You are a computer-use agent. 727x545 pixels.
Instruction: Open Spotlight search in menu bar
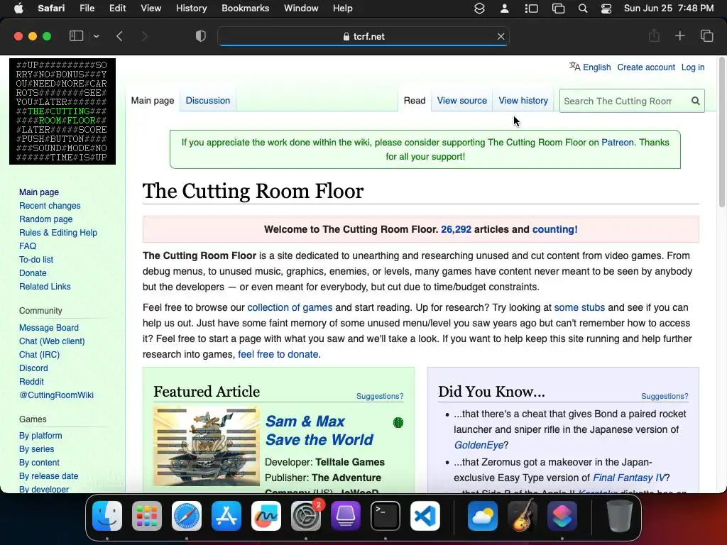[583, 9]
